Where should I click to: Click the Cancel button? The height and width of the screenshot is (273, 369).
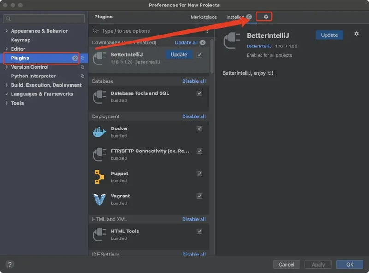[286, 265]
